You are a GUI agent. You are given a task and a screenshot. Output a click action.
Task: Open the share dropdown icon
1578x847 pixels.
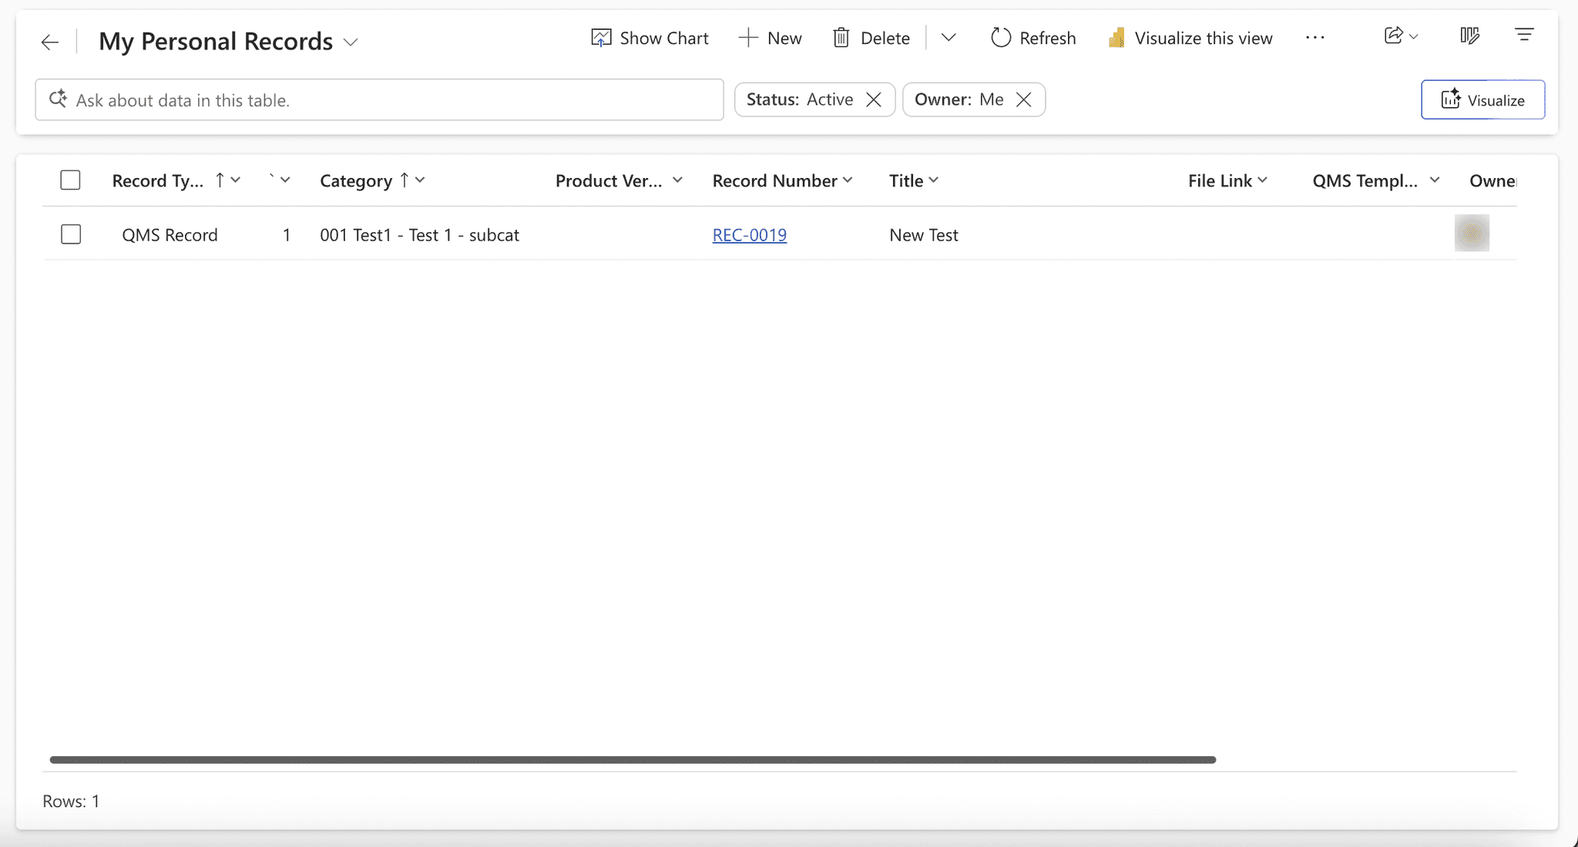[1401, 35]
